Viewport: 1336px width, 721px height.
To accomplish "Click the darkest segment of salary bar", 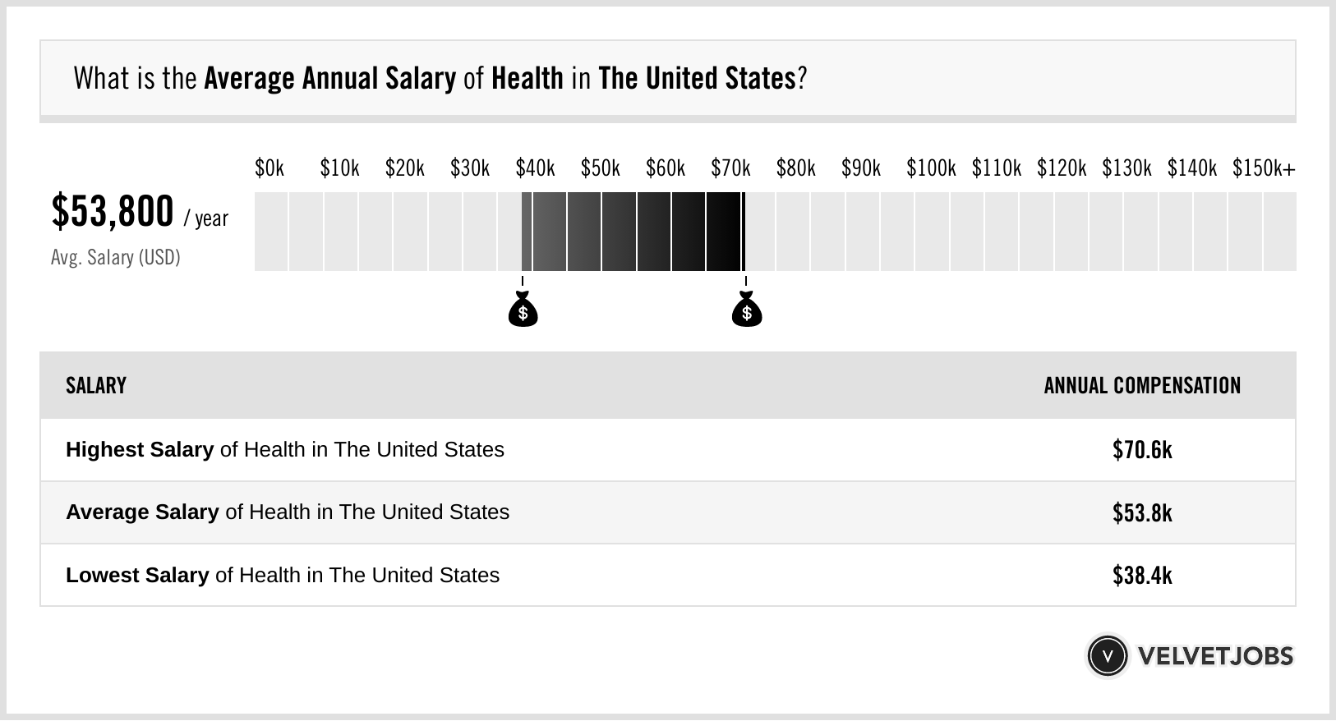I will tap(724, 232).
